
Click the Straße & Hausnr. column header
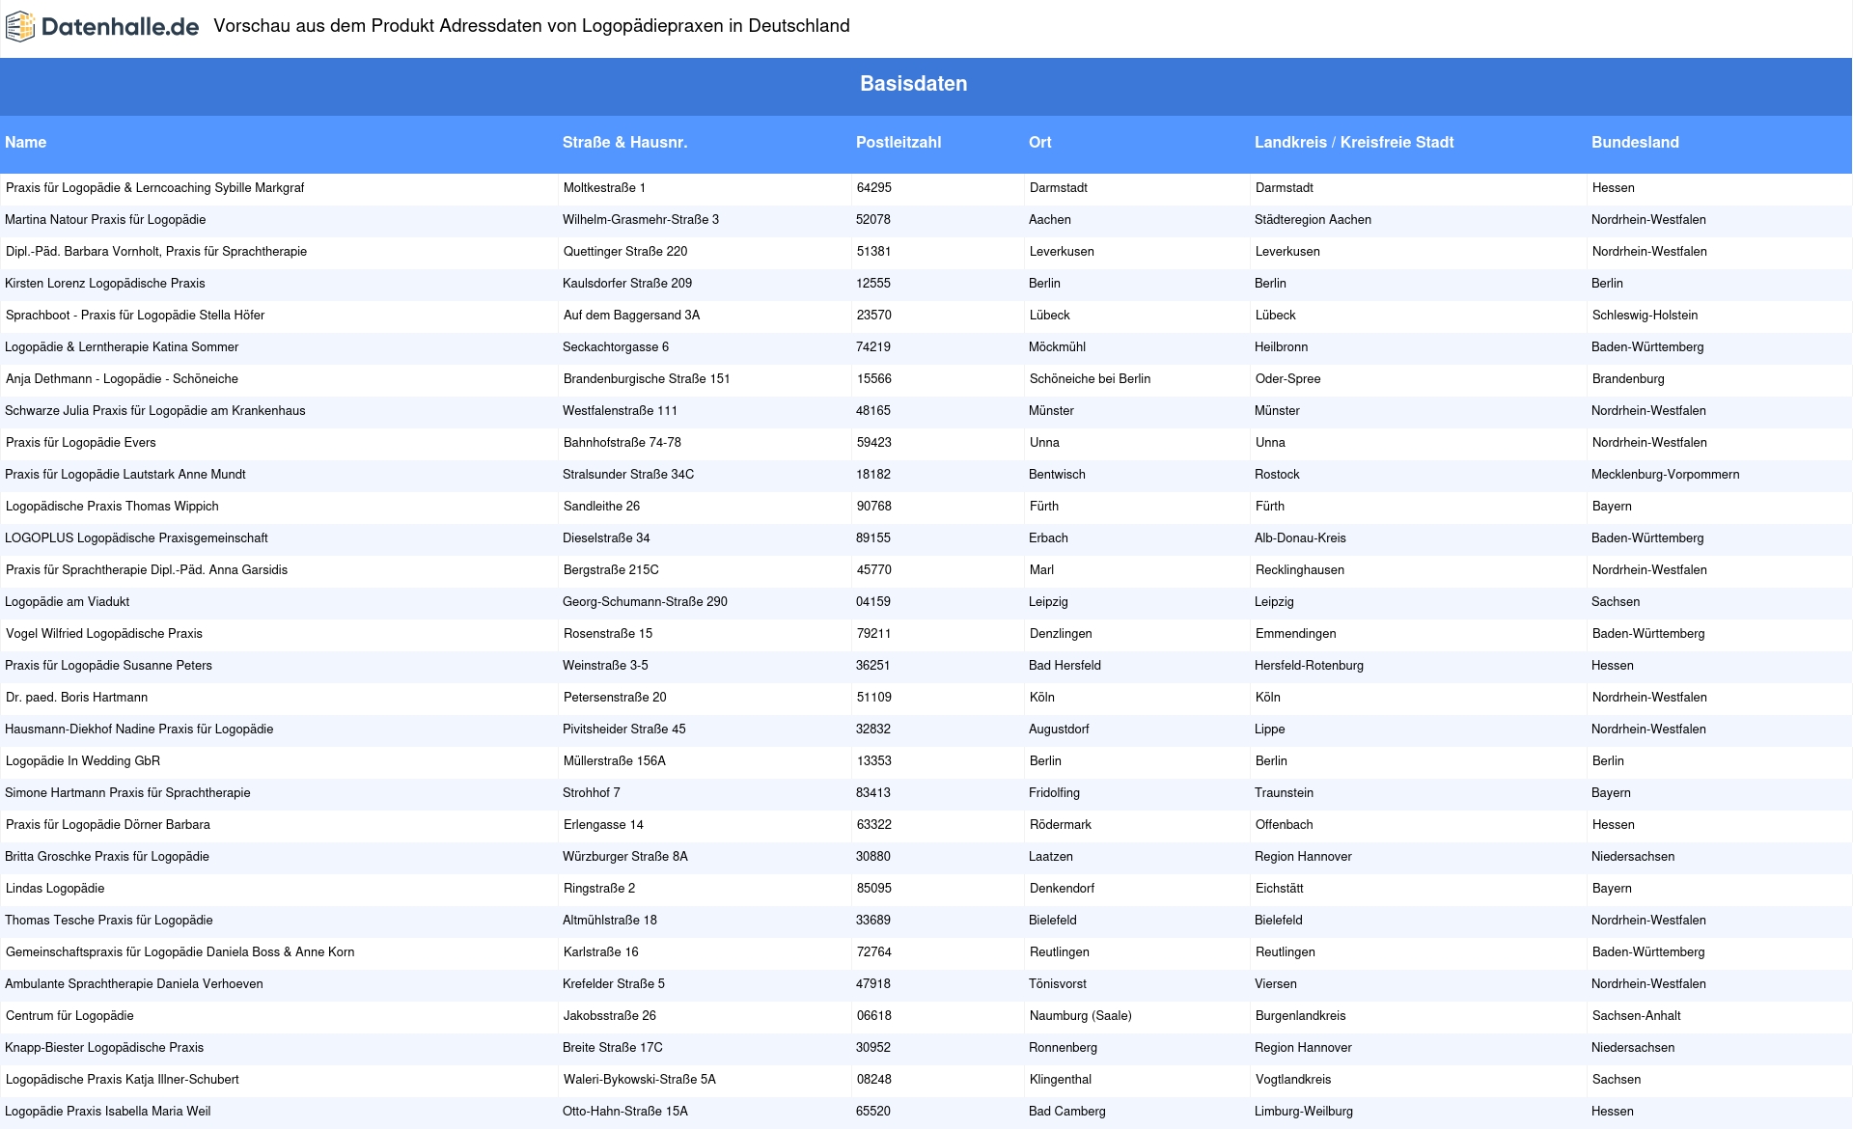click(x=625, y=142)
